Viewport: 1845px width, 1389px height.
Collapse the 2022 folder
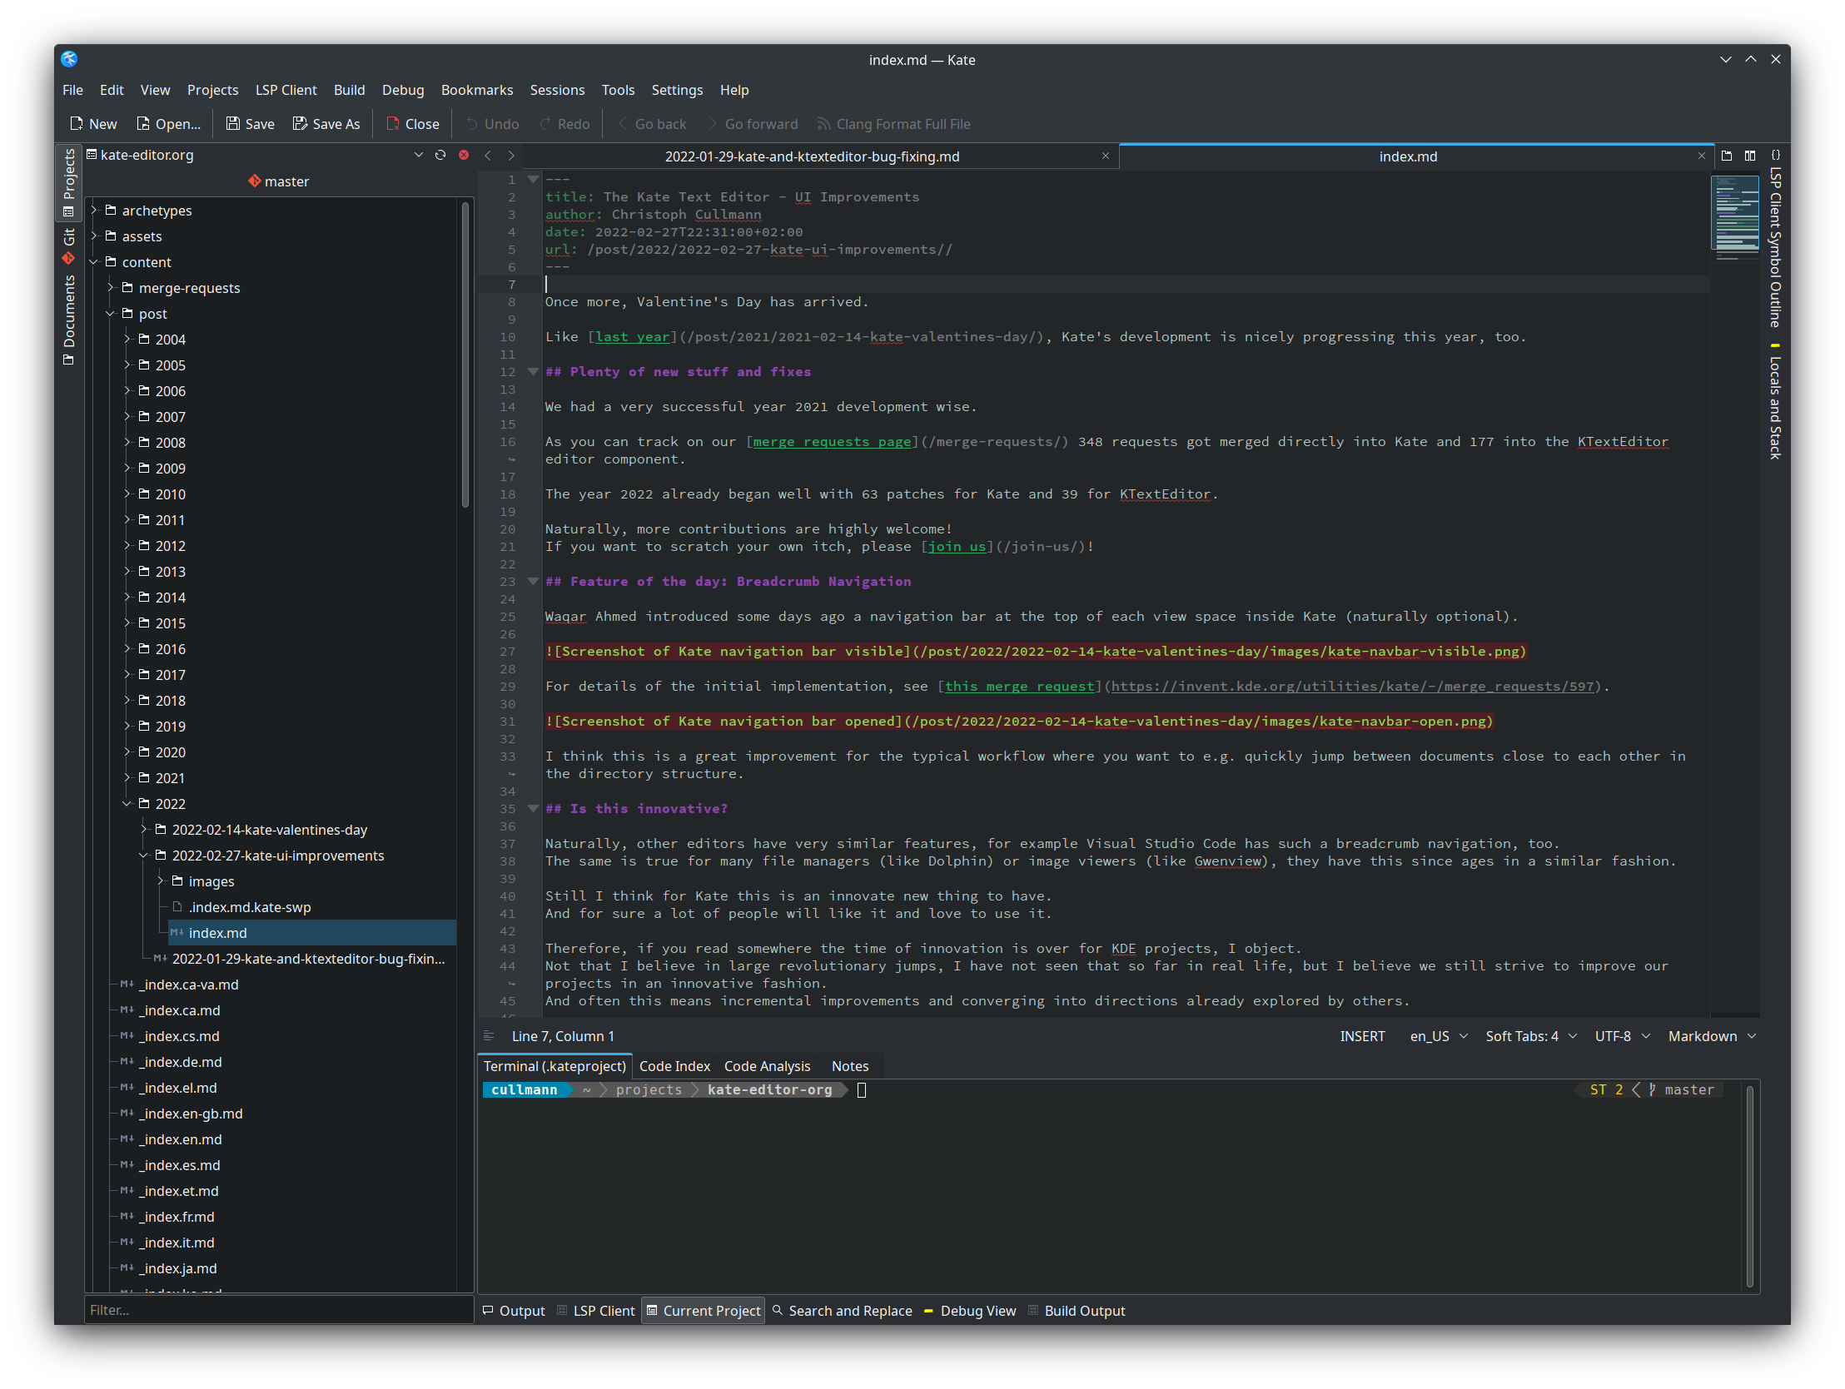coord(127,804)
